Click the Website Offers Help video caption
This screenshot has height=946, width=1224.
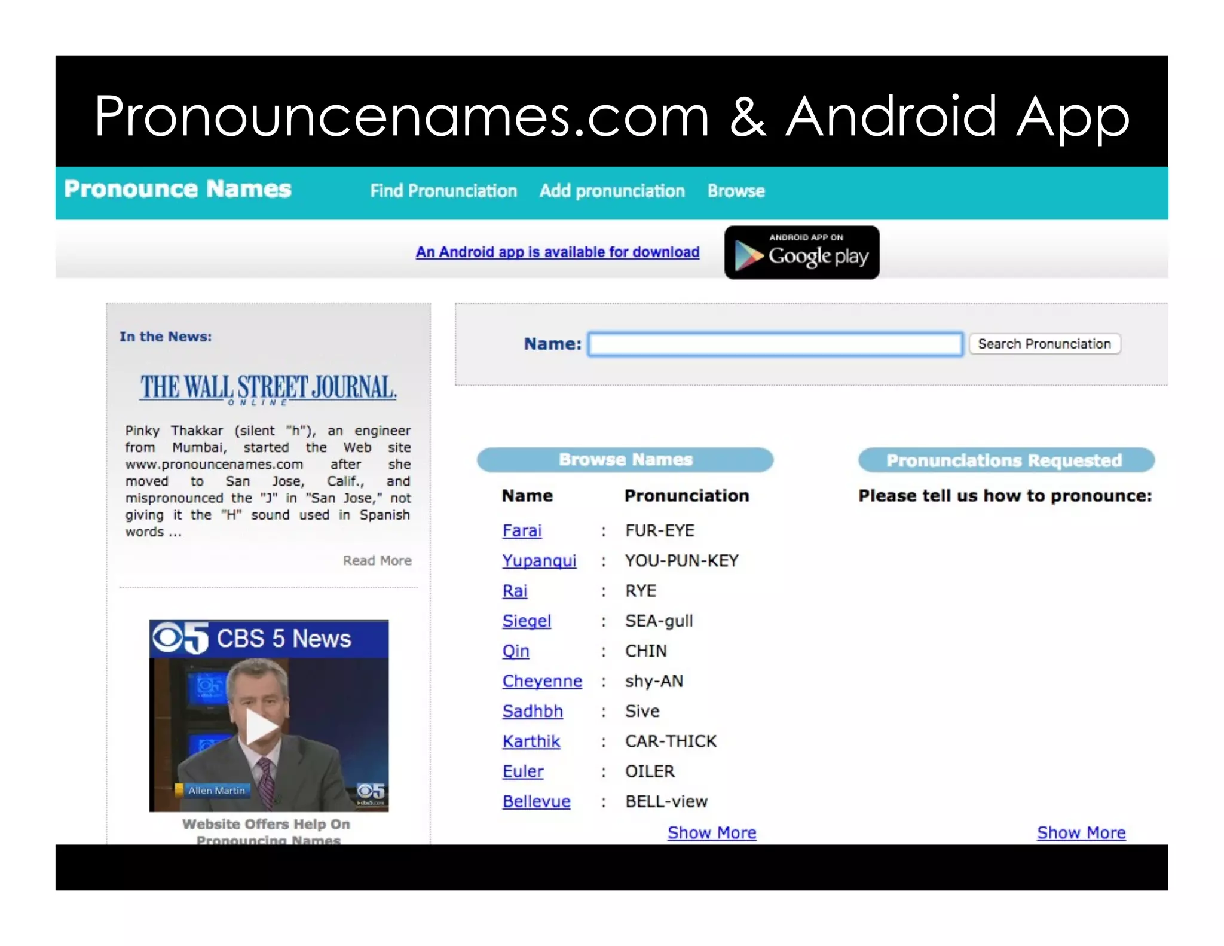267,831
